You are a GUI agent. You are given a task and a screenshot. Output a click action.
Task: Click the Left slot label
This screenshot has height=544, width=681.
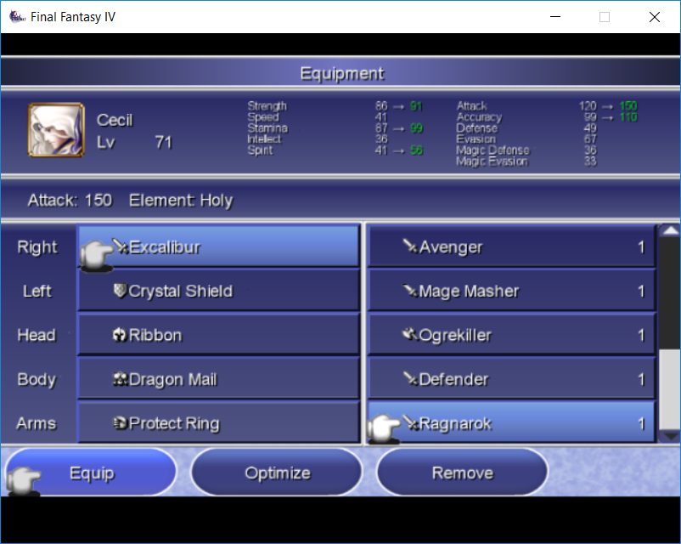click(37, 291)
